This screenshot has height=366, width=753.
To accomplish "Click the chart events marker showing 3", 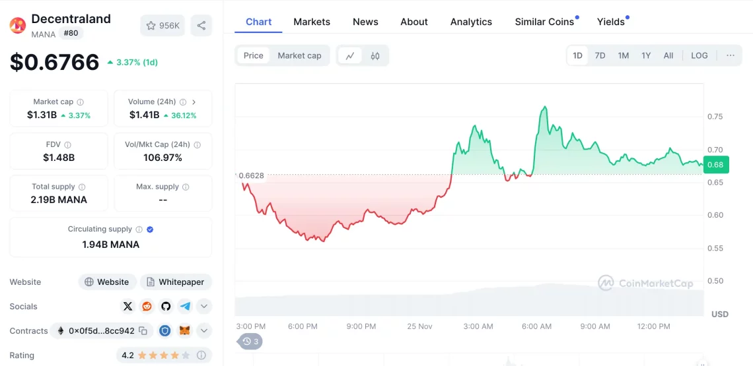I will [250, 342].
